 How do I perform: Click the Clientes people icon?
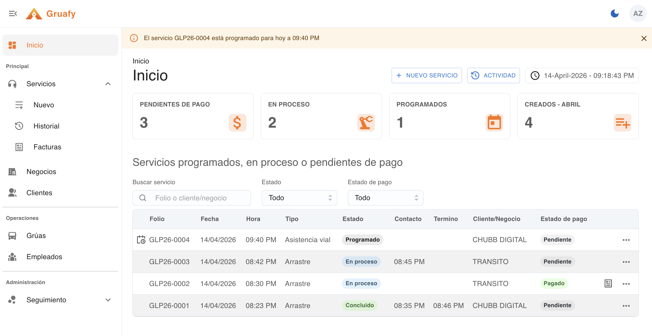(x=12, y=193)
